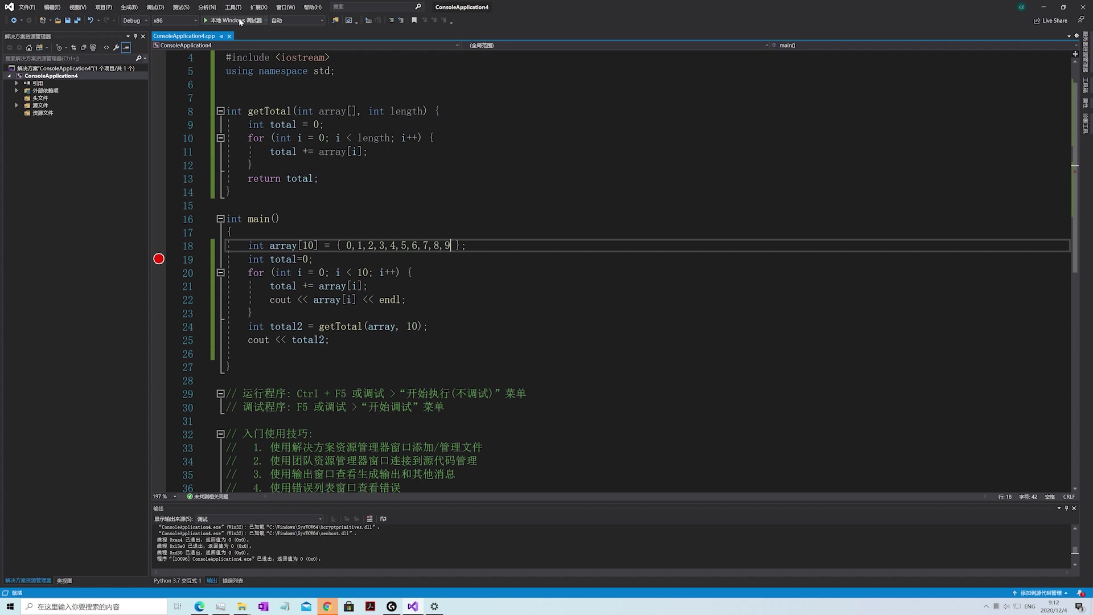
Task: Click the Windows Start button
Action: (x=10, y=606)
